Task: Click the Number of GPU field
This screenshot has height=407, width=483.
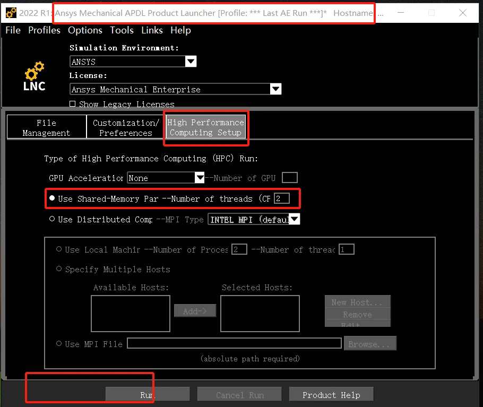Action: (x=290, y=178)
